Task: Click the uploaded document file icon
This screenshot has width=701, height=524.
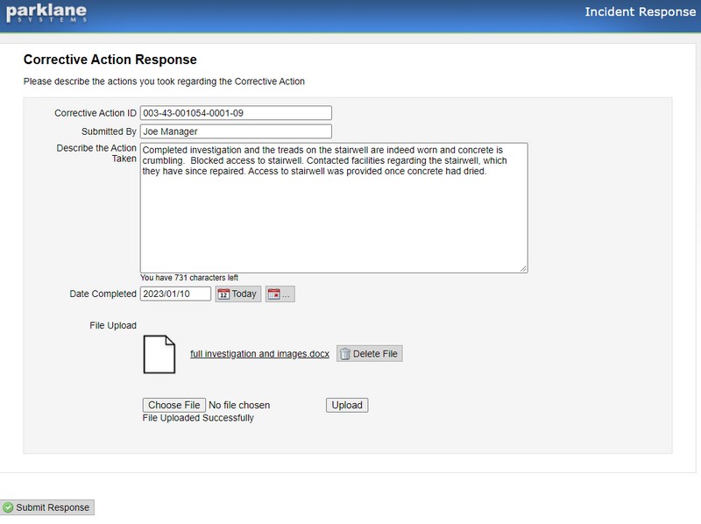Action: pyautogui.click(x=159, y=354)
